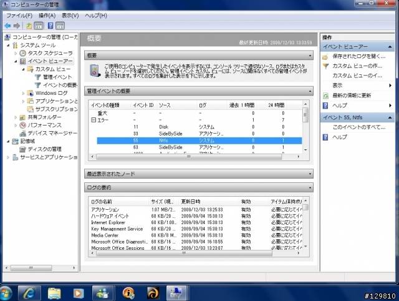The image size is (399, 301).
Task: Select イベントの概要 filter node
Action: [x=60, y=85]
